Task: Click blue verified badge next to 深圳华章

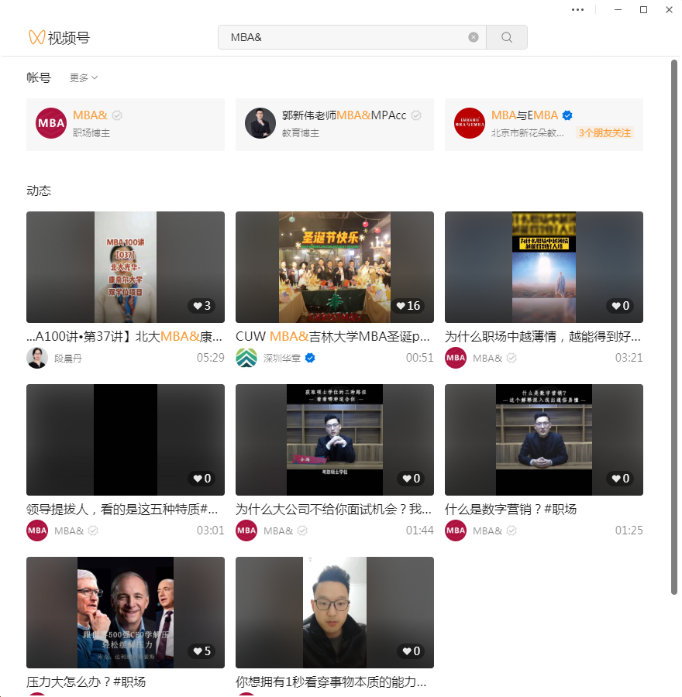Action: pos(310,358)
